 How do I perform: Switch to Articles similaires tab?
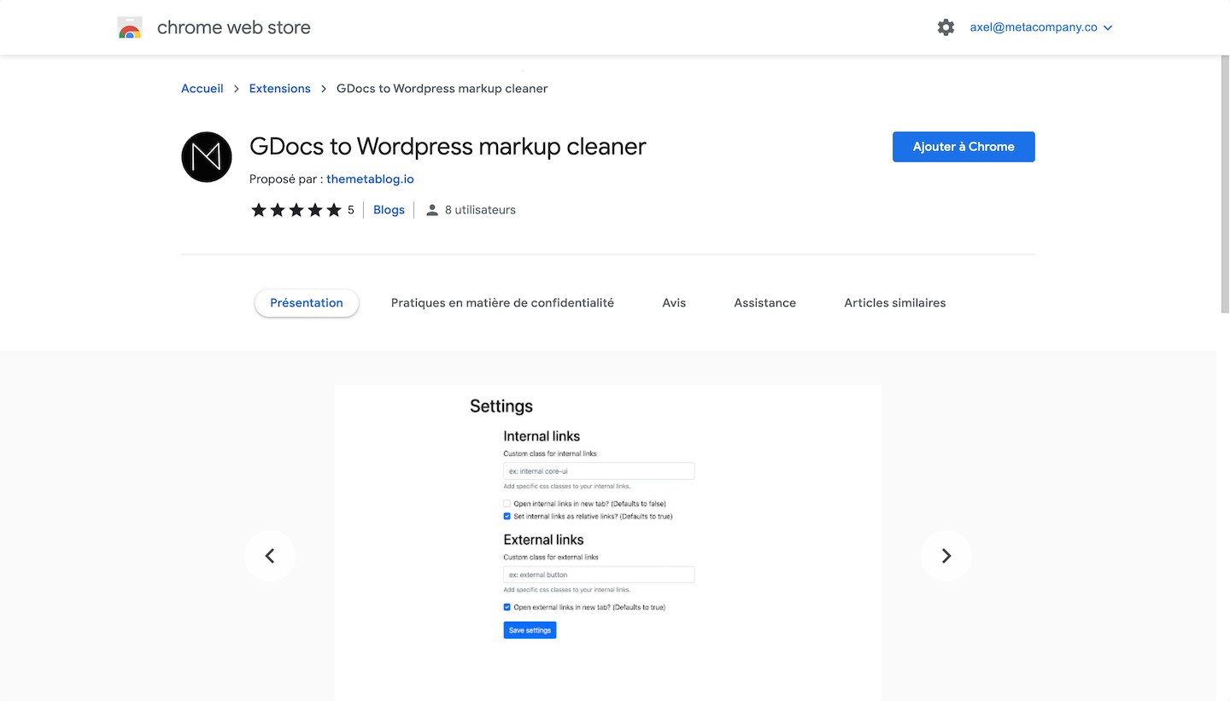[x=895, y=303]
